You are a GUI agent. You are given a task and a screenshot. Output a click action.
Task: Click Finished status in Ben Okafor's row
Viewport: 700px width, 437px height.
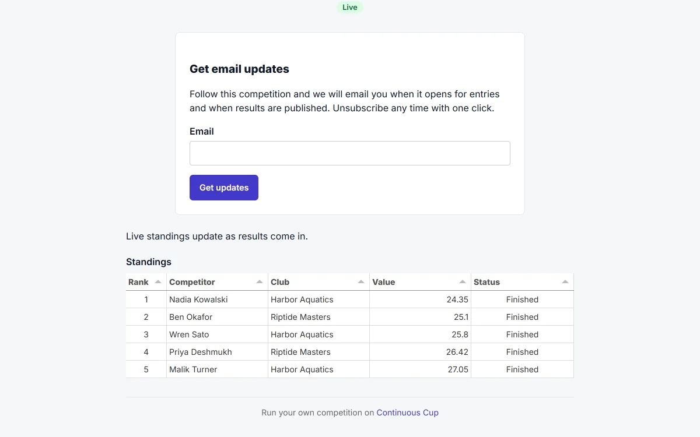(522, 317)
